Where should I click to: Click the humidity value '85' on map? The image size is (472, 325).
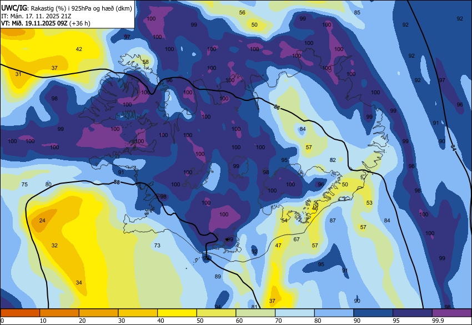coord(357,12)
